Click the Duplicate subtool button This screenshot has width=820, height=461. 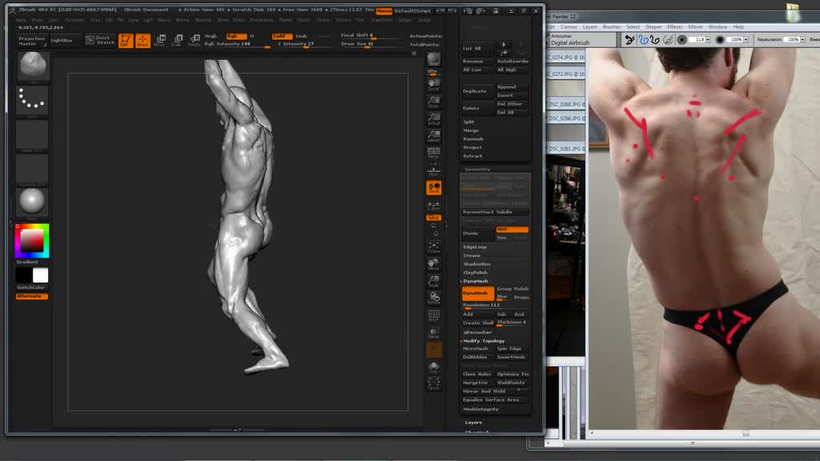point(477,91)
